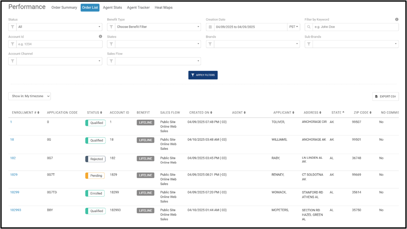Sort by Enrollment # column arrows

click(x=39, y=113)
